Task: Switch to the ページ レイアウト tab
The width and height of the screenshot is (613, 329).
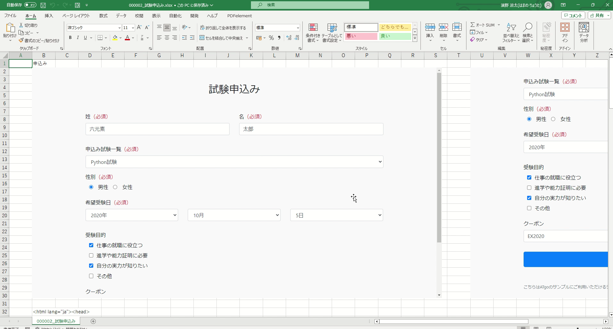Action: point(76,16)
